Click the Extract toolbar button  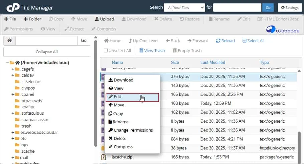(74, 29)
